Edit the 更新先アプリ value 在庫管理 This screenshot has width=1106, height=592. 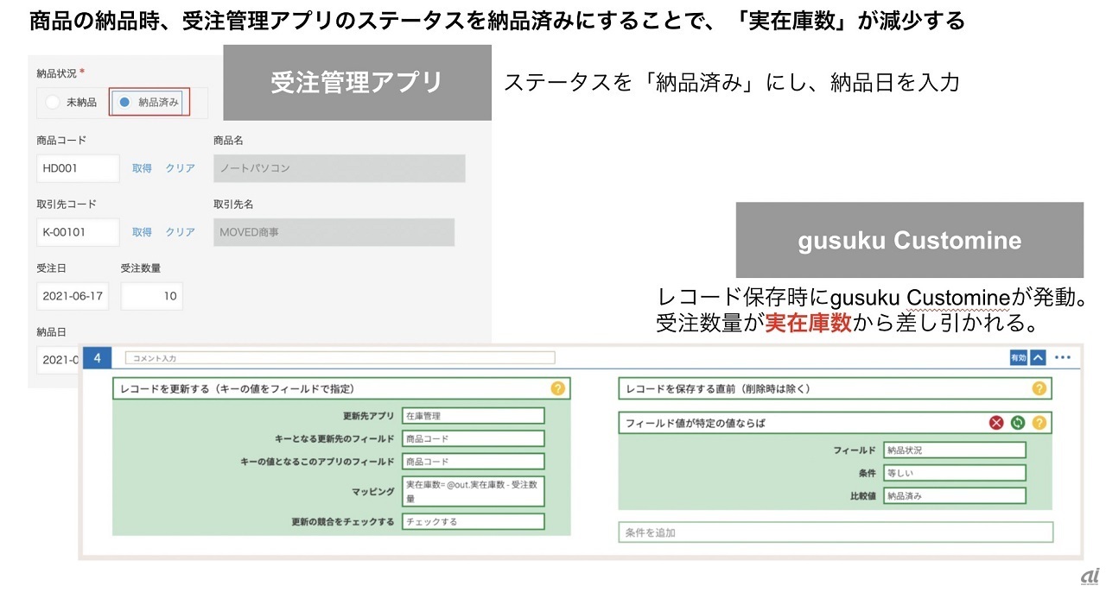[x=474, y=416]
